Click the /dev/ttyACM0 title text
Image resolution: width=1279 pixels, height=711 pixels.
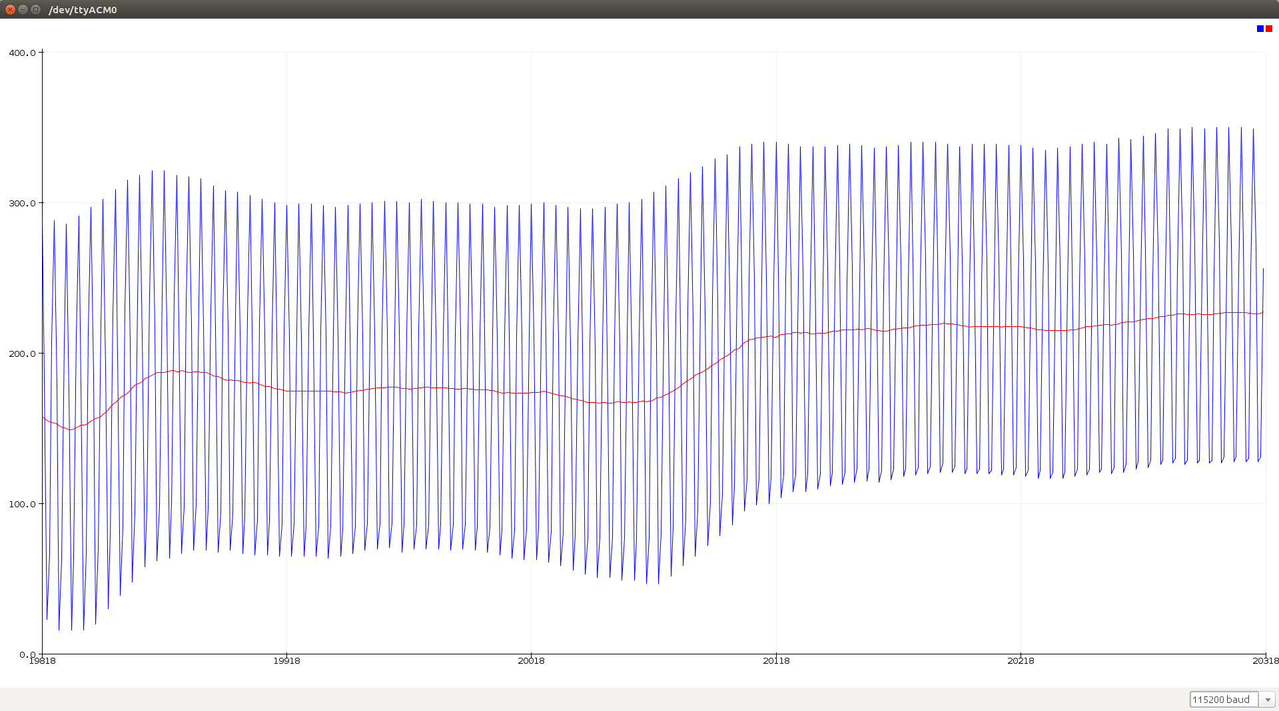click(83, 10)
